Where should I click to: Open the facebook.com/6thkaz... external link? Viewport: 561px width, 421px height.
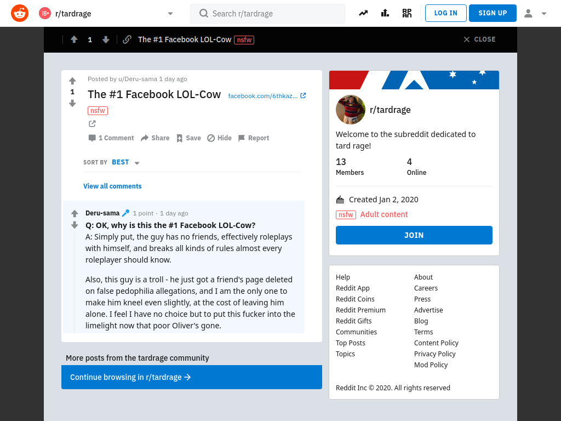click(267, 95)
